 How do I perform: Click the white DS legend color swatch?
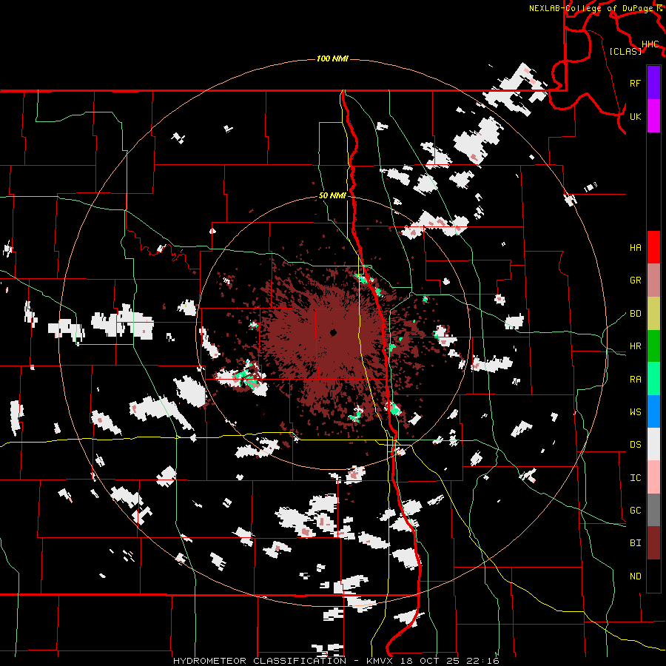653,444
